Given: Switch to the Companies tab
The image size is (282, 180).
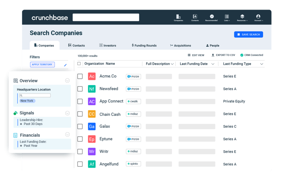Looking at the screenshot, I should coord(44,45).
